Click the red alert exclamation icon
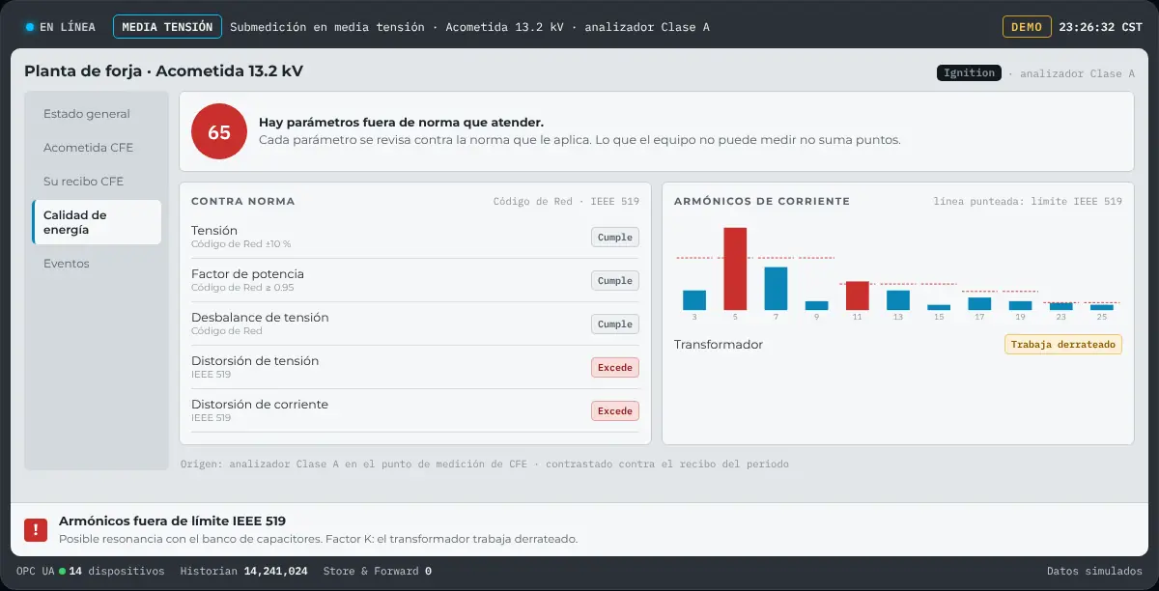1159x591 pixels. tap(36, 529)
